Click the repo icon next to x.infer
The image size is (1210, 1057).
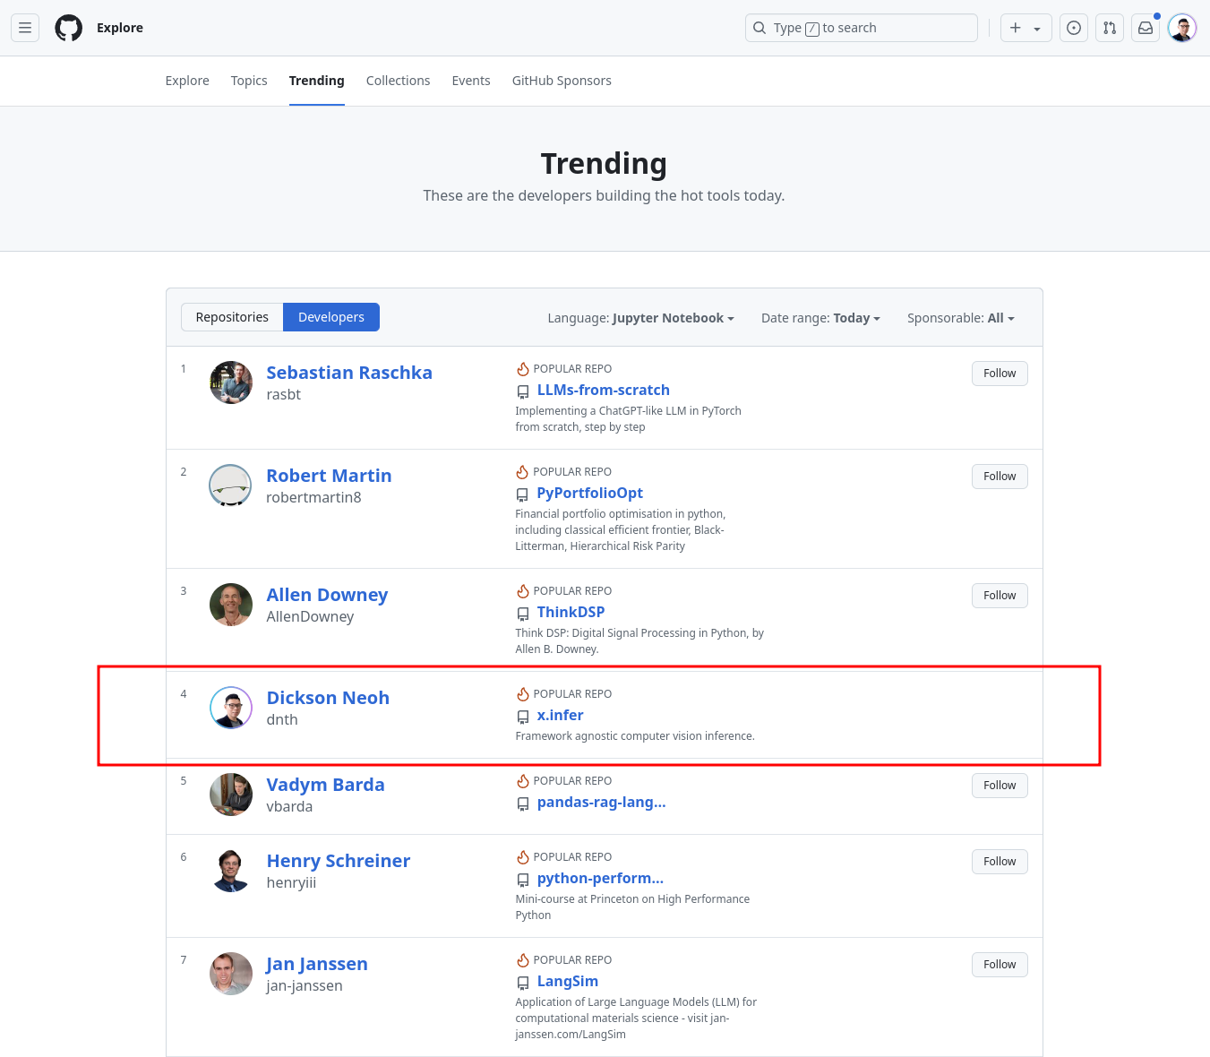pyautogui.click(x=523, y=717)
